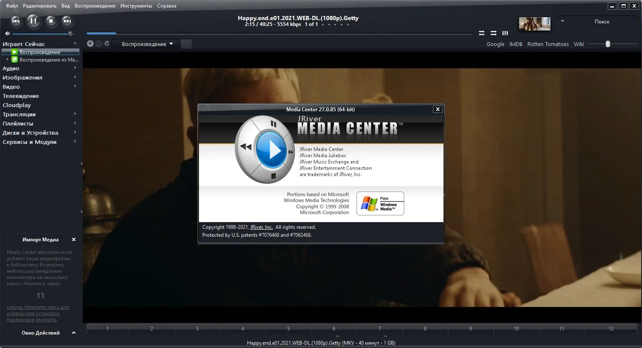Jump to chapter marker 1
642x348 pixels.
[107, 328]
